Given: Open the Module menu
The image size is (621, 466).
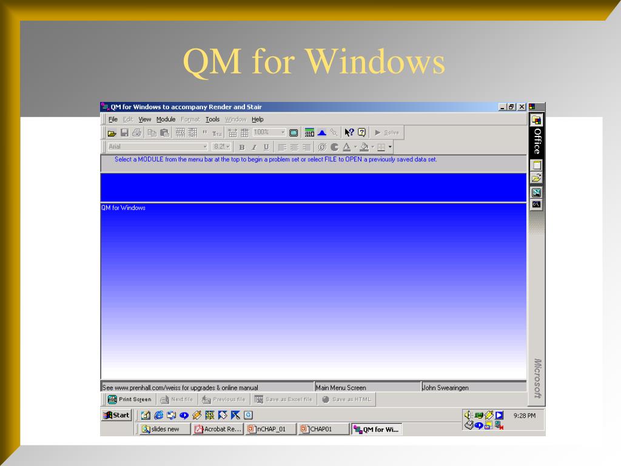Looking at the screenshot, I should (x=166, y=120).
